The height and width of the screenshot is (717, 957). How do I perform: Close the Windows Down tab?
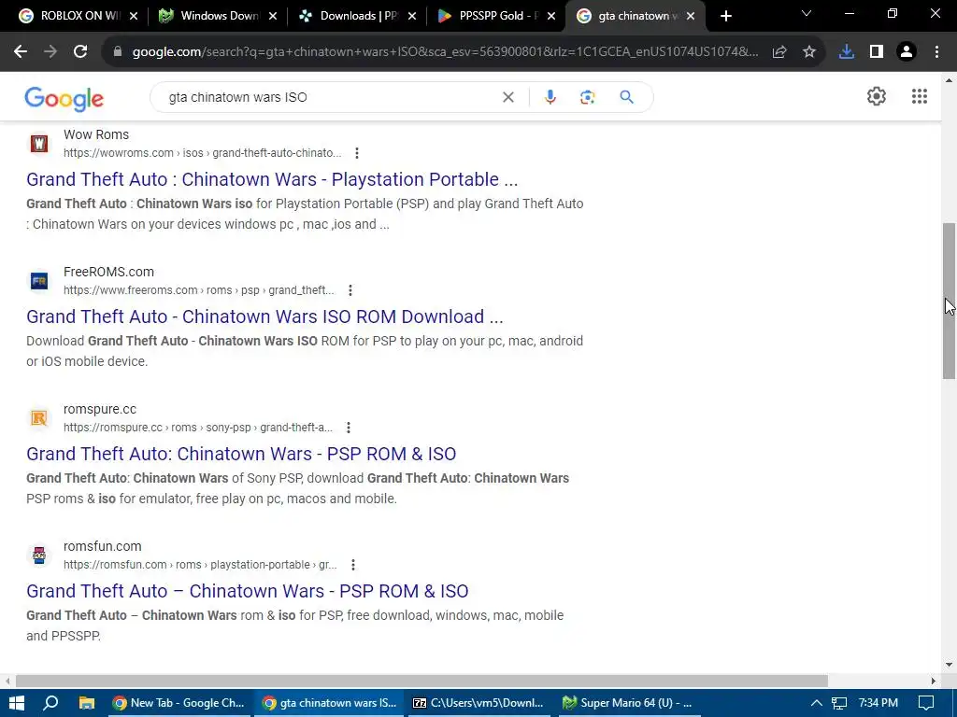tap(274, 16)
